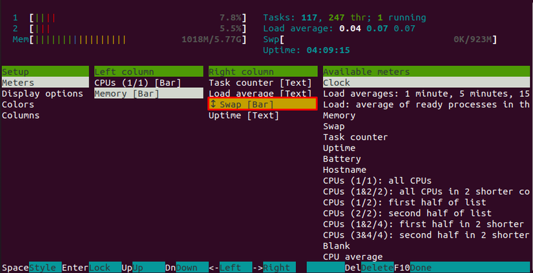Click the Available meters panel header
The height and width of the screenshot is (273, 533).
tap(426, 72)
